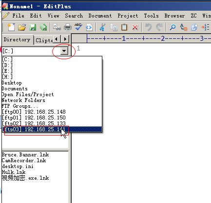Open the Edit menu
Image resolution: width=211 pixels, height=203 pixels.
pyautogui.click(x=36, y=16)
